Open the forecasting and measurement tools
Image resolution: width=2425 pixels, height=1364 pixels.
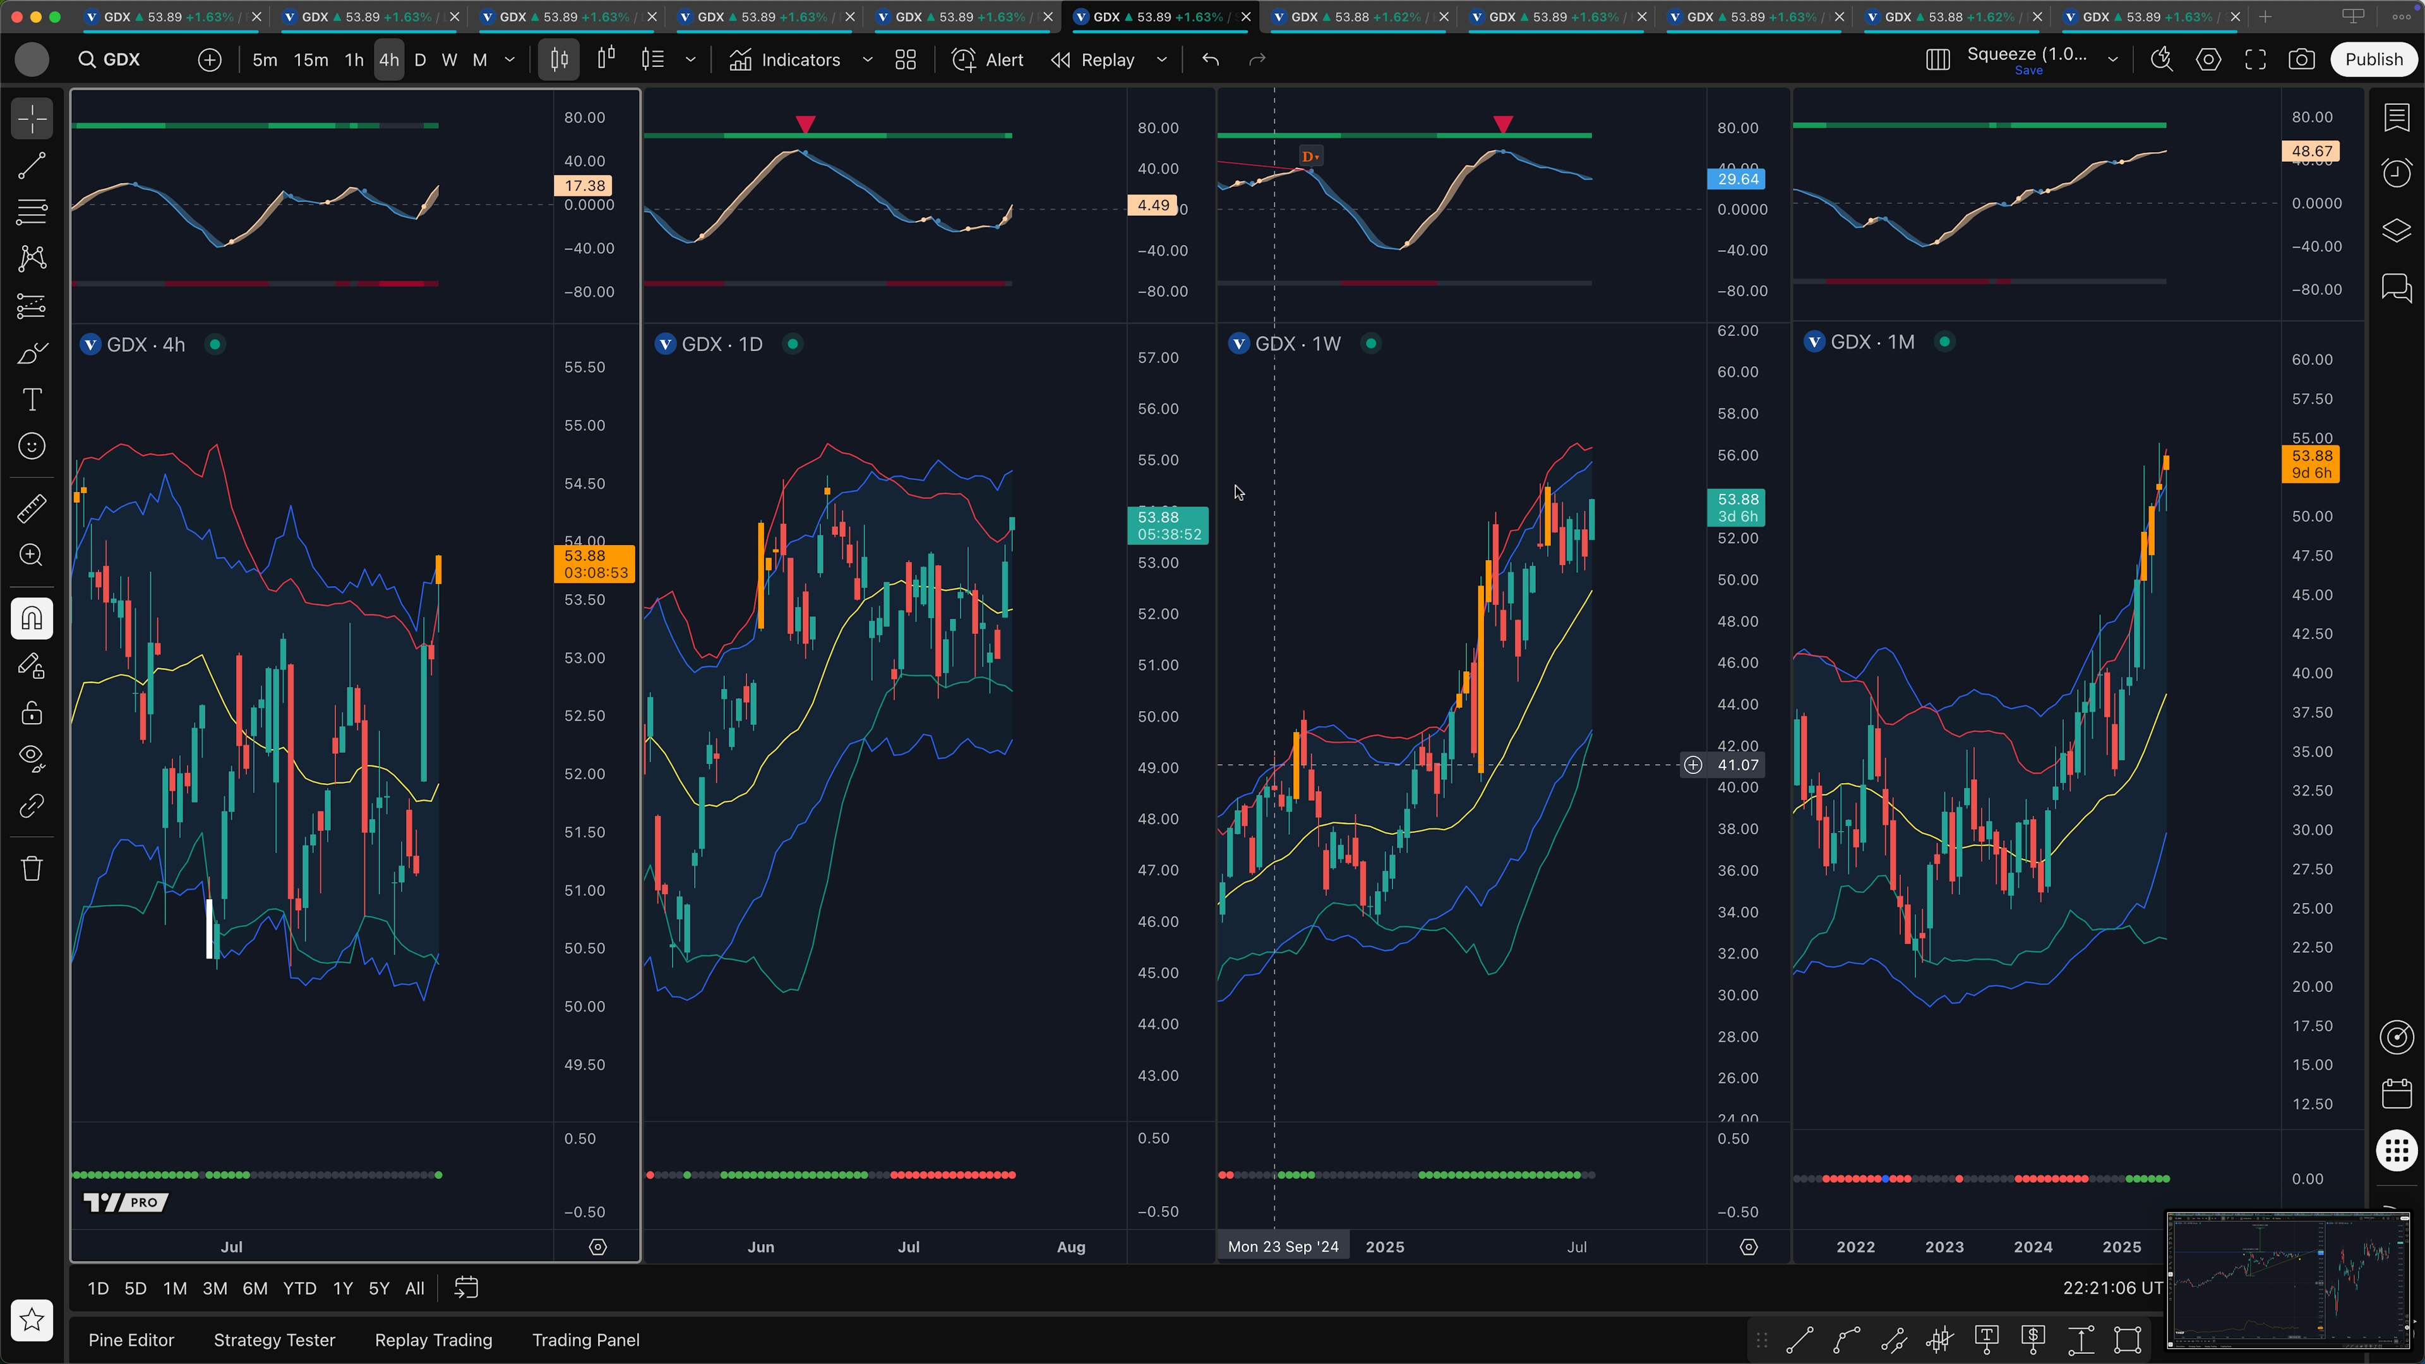32,306
